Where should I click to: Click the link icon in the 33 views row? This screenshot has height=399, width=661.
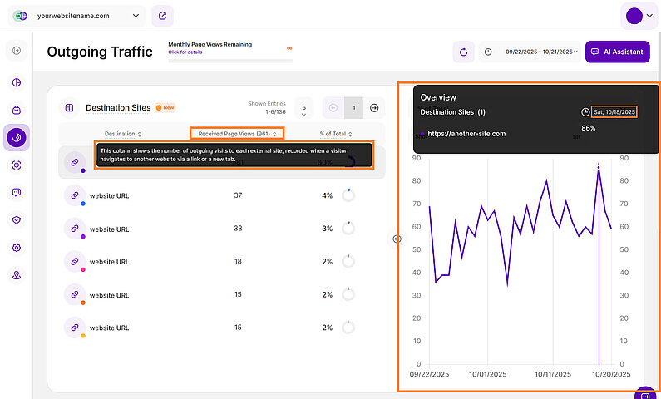[74, 228]
